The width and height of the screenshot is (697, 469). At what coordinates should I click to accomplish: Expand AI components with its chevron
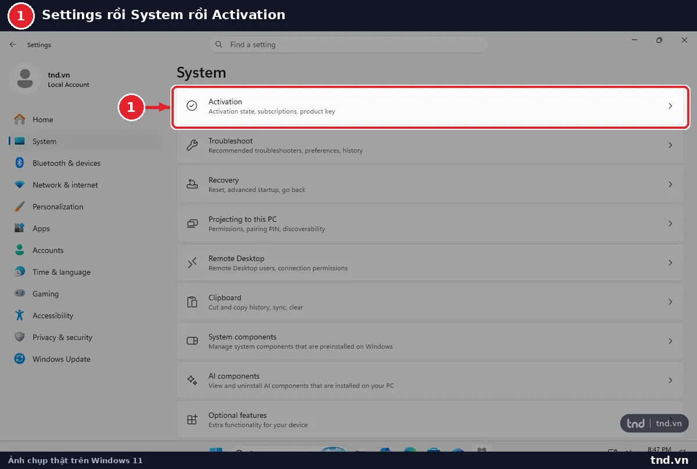[670, 380]
